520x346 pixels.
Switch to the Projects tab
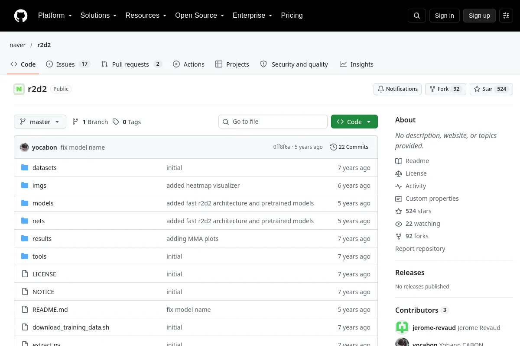(232, 64)
